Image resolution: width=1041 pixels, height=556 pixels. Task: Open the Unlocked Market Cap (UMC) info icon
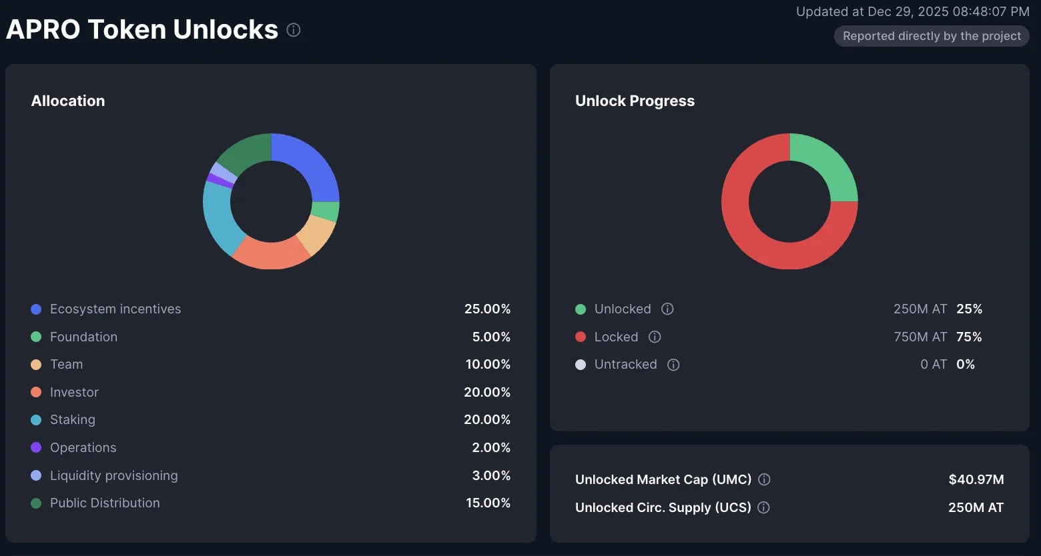tap(764, 479)
